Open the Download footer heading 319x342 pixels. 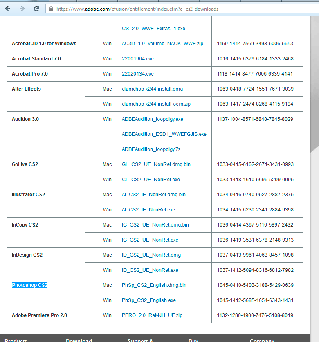click(x=79, y=340)
